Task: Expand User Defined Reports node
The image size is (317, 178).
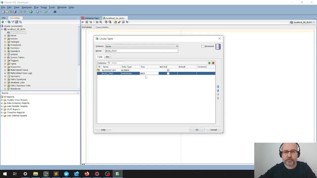Action: [2, 116]
